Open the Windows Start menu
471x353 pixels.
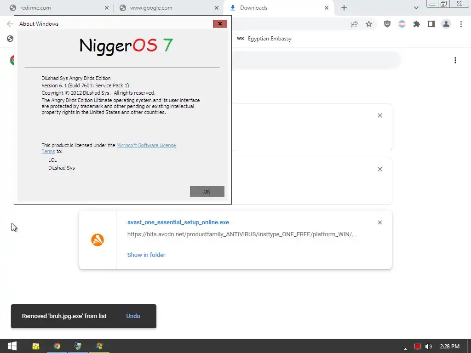12,346
